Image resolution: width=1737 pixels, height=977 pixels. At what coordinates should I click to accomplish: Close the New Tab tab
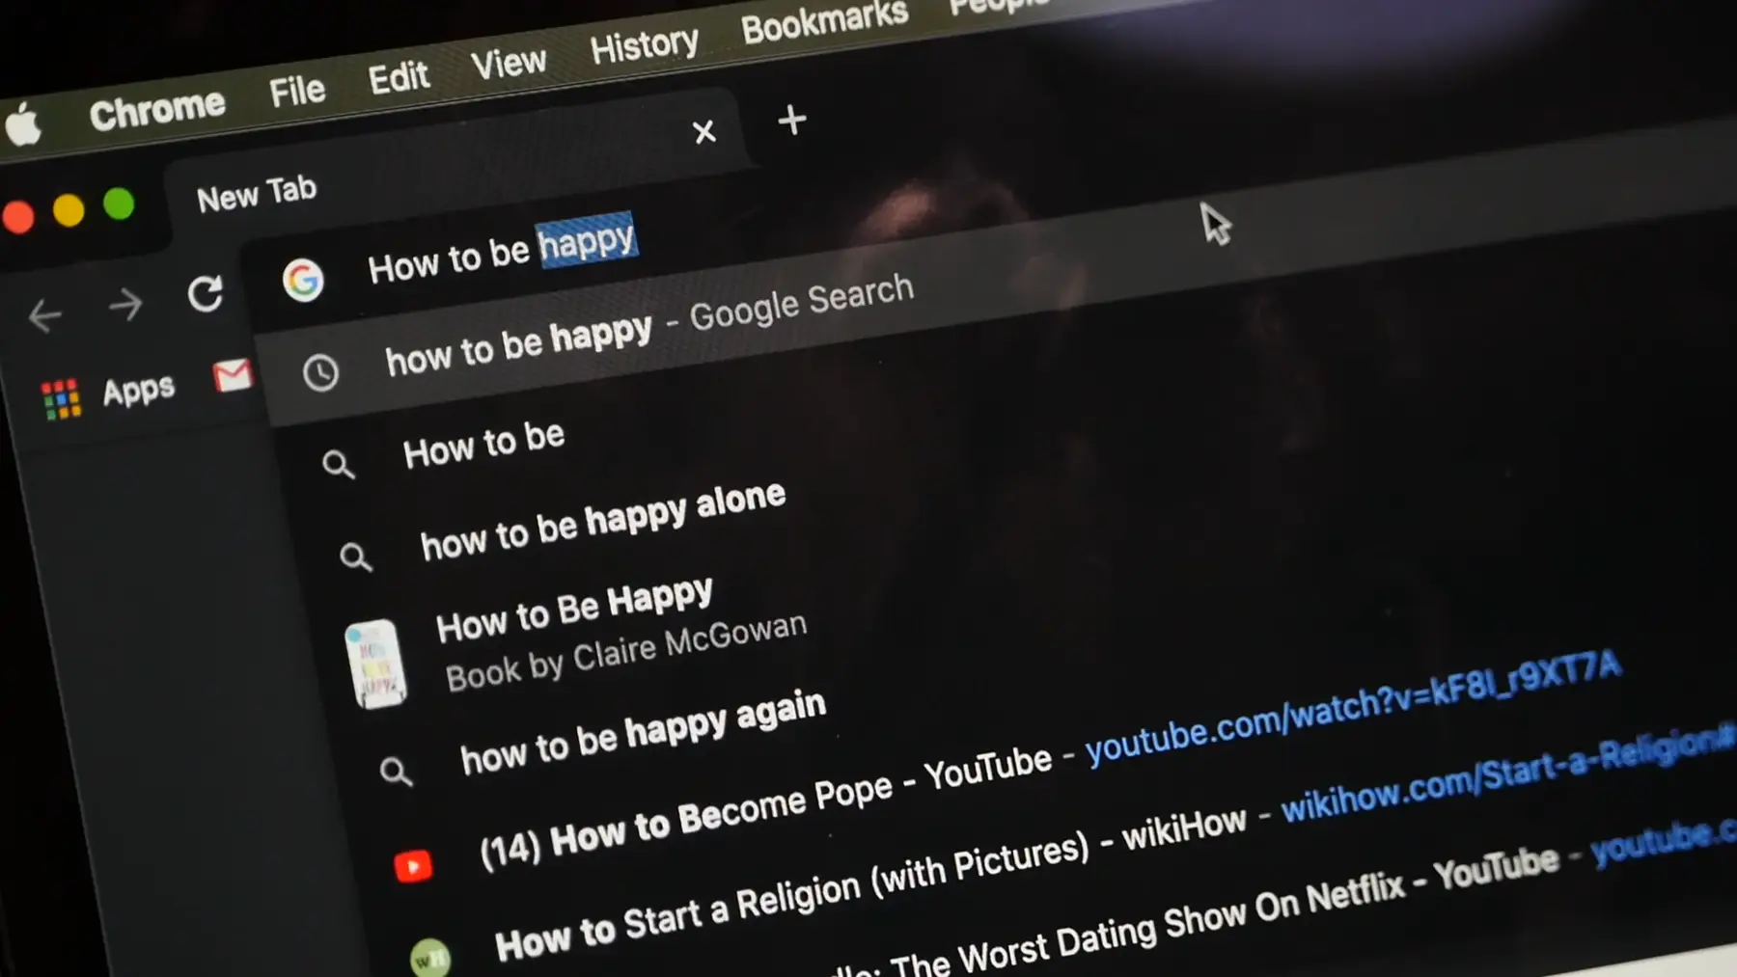[x=704, y=131]
